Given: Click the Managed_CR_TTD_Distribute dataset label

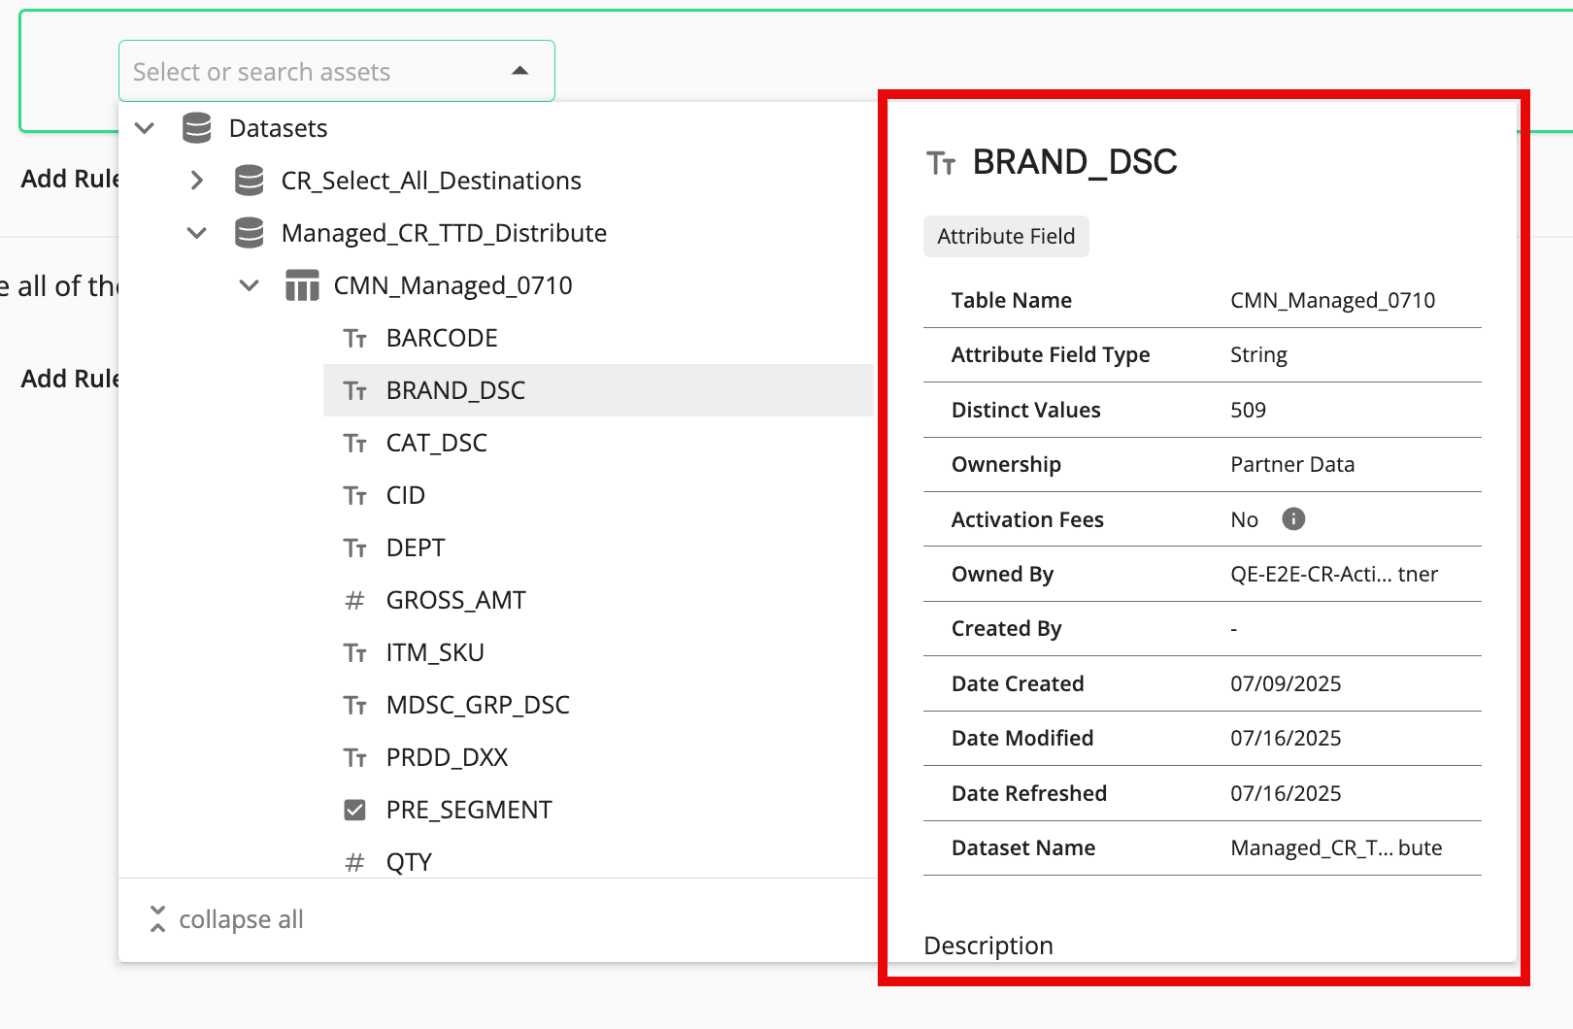Looking at the screenshot, I should [x=444, y=233].
